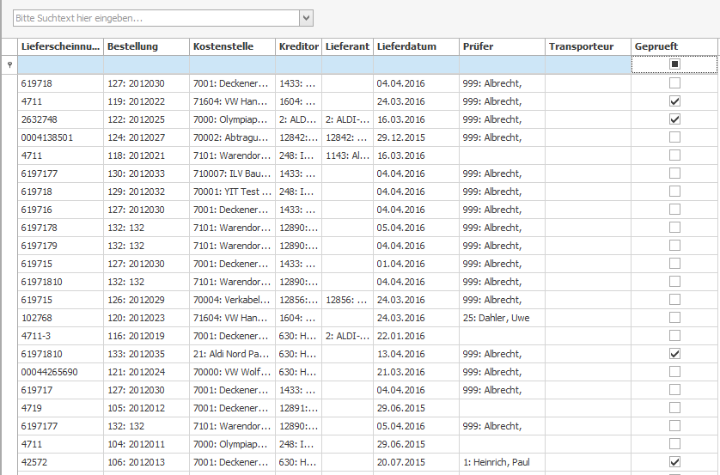Check Geprueft for delivery note 0004138501
Image resolution: width=720 pixels, height=475 pixels.
pos(674,137)
